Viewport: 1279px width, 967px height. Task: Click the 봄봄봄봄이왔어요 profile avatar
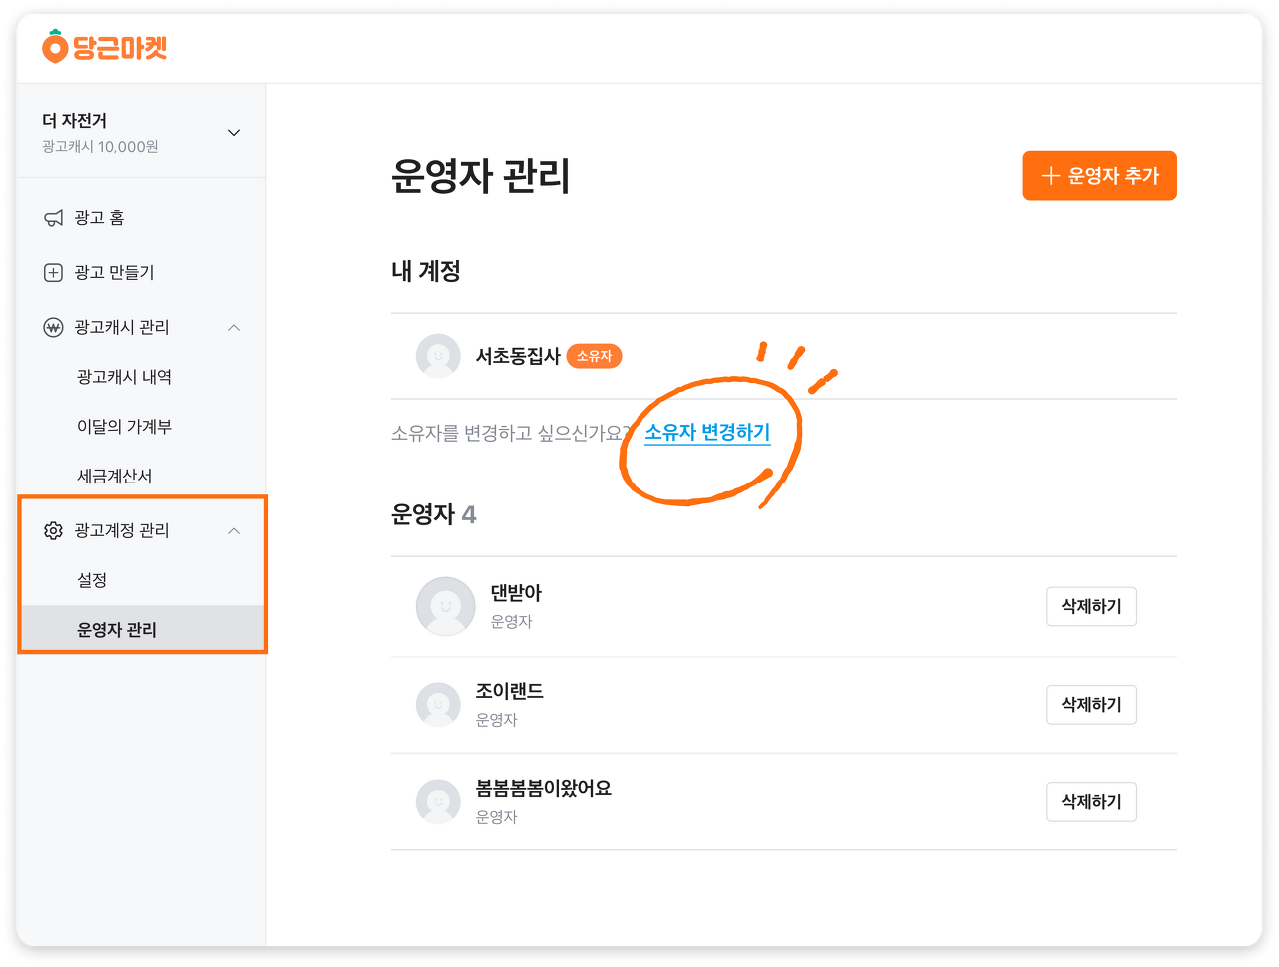(x=438, y=801)
